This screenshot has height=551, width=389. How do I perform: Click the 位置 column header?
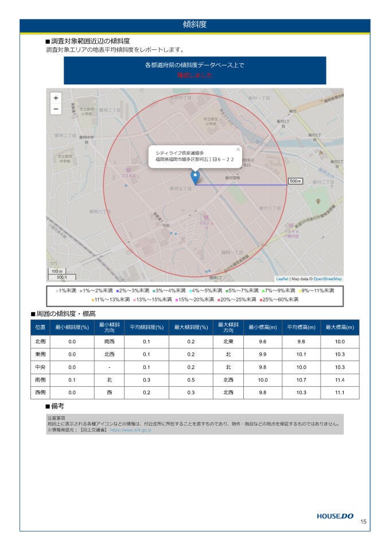click(x=40, y=327)
